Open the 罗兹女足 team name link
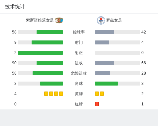The width and height of the screenshot is (158, 126). 114,20
